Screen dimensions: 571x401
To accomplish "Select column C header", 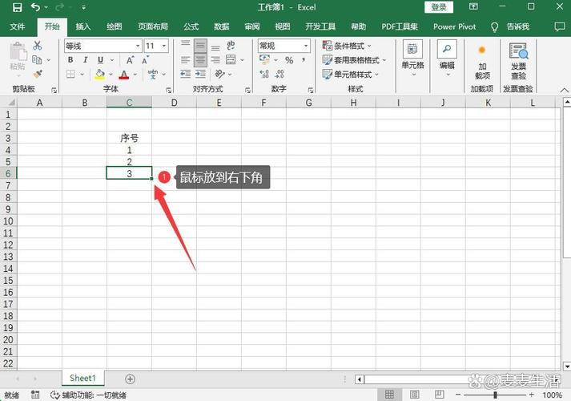I will coord(129,103).
